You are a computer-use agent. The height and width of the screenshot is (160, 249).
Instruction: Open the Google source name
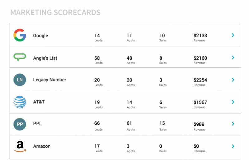[40, 36]
